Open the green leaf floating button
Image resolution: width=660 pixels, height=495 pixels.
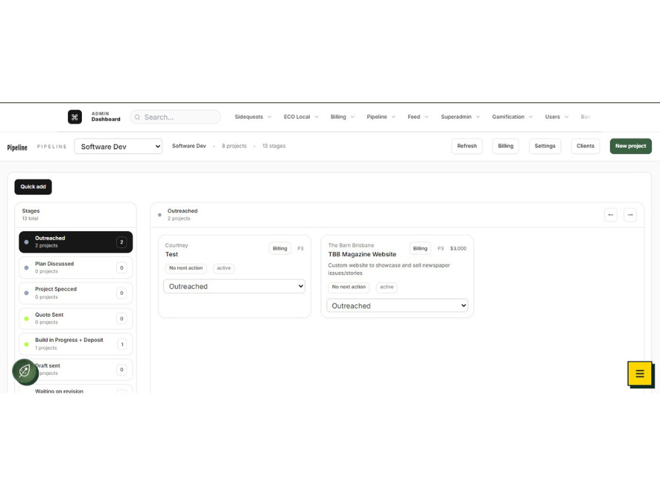[x=25, y=372]
